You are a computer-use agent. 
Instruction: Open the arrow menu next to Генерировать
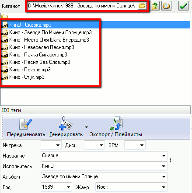[x=86, y=127]
